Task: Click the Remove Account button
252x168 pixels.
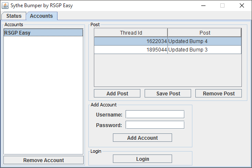Action: [44, 160]
